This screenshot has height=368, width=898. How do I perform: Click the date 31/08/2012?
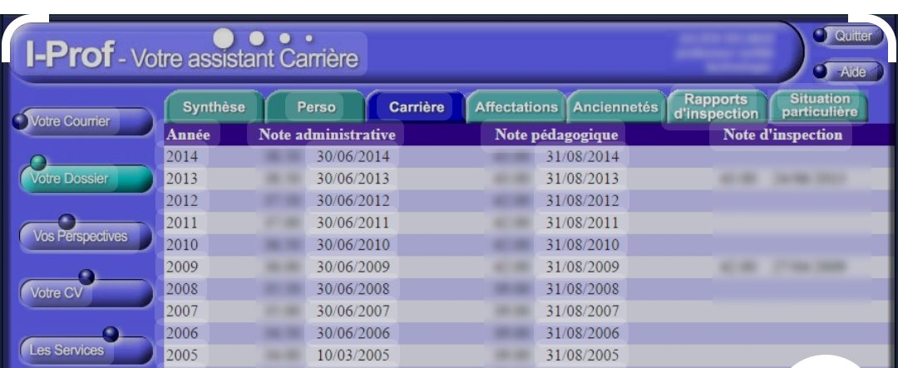tap(582, 201)
